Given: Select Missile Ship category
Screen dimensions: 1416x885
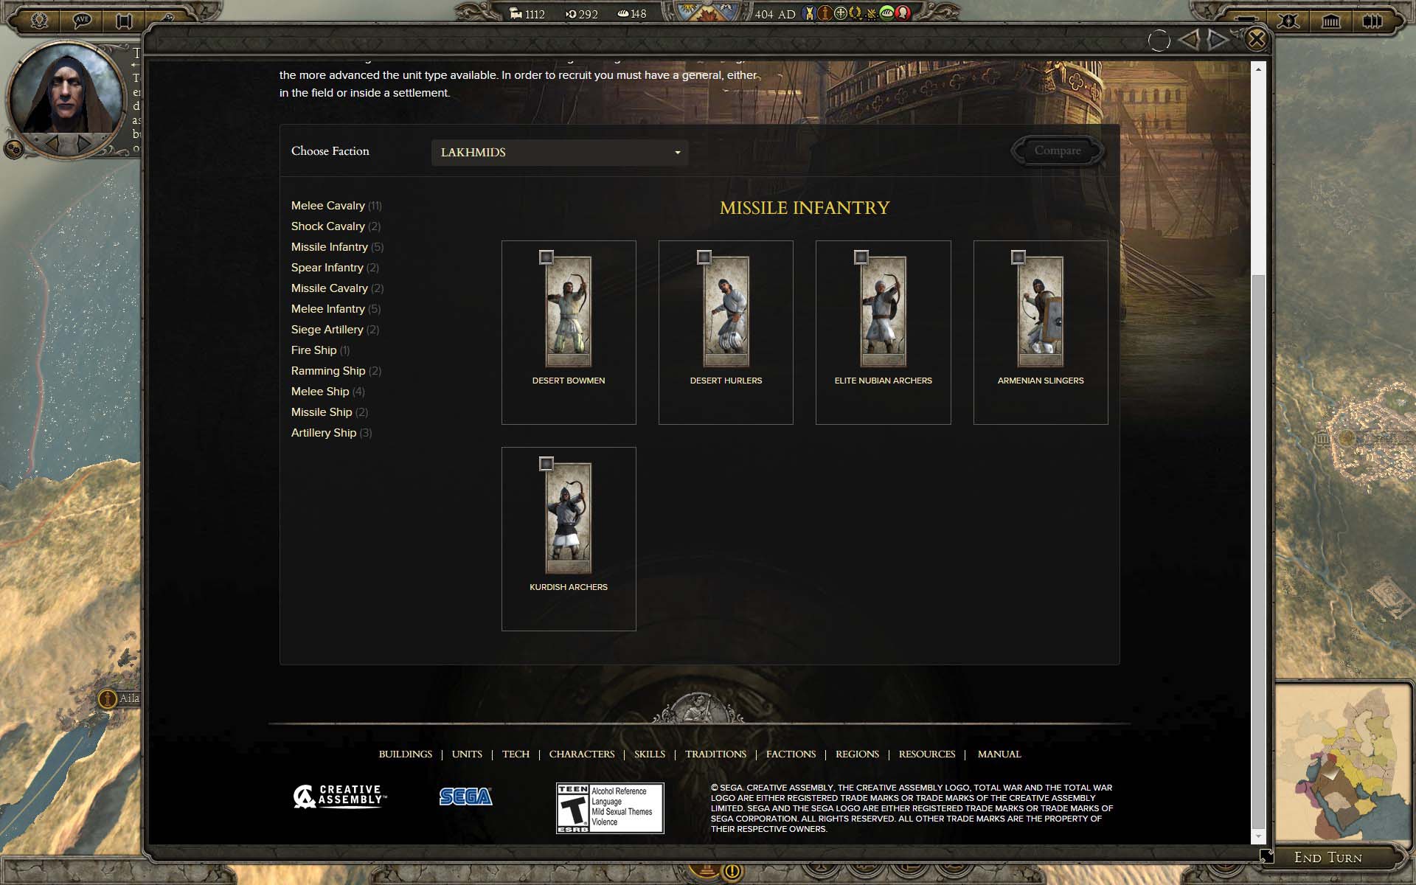Looking at the screenshot, I should [x=329, y=412].
